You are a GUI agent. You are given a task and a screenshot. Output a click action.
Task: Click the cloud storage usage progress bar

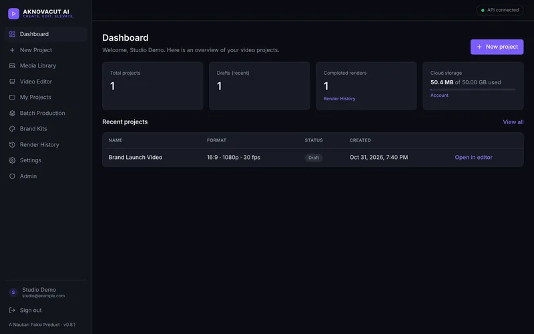pos(473,90)
